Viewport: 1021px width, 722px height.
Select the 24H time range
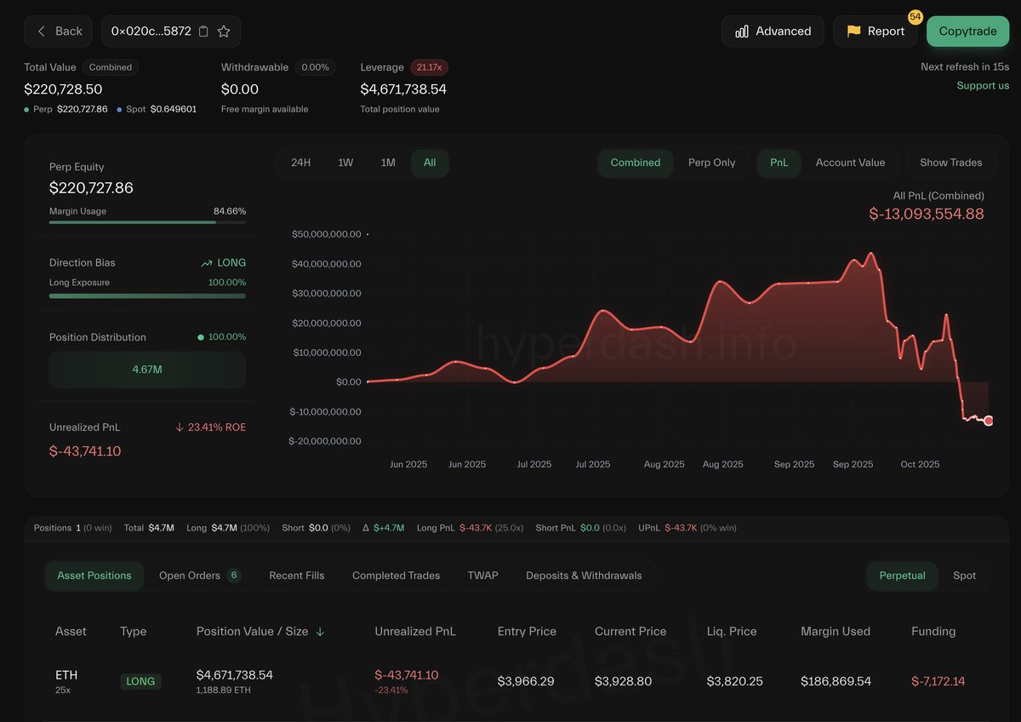(x=300, y=163)
